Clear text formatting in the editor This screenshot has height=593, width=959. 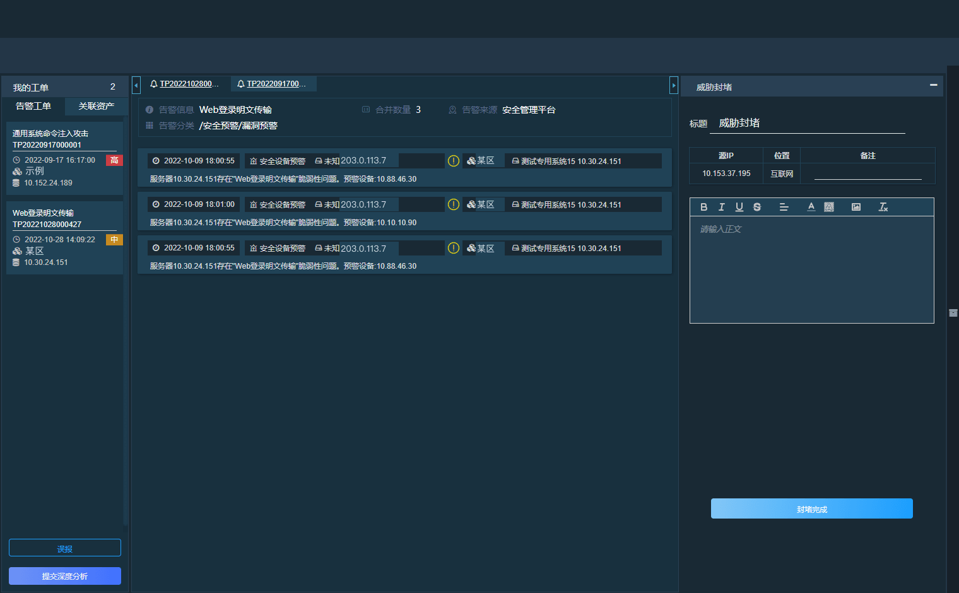pos(883,207)
